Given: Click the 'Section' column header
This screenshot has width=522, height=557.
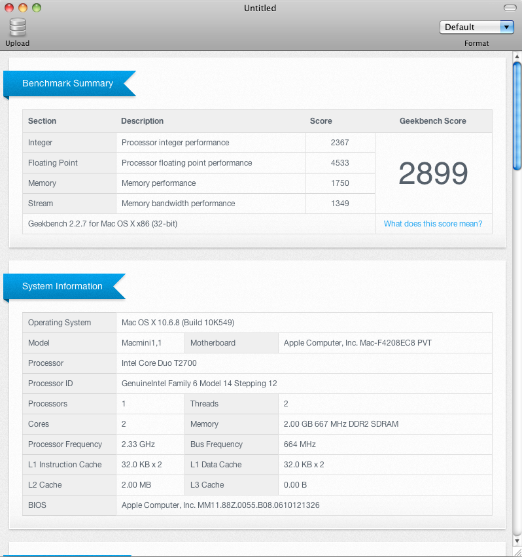Looking at the screenshot, I should coord(43,121).
